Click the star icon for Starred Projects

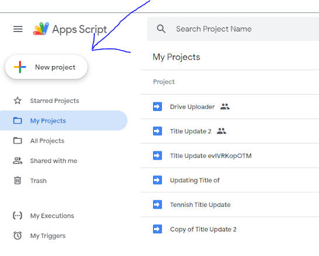18,101
